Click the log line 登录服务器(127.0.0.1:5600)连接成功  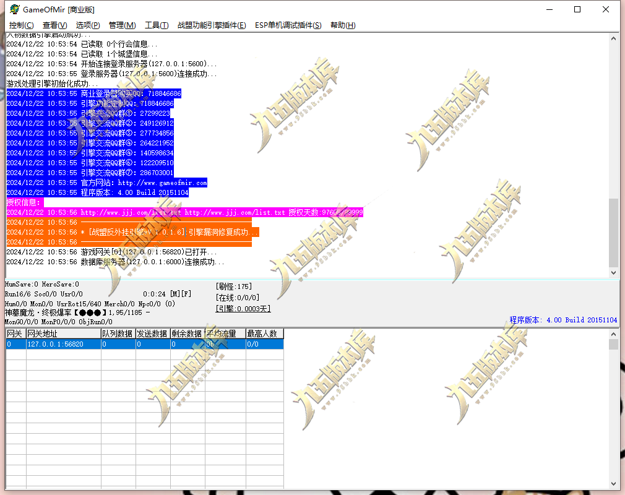click(x=111, y=74)
